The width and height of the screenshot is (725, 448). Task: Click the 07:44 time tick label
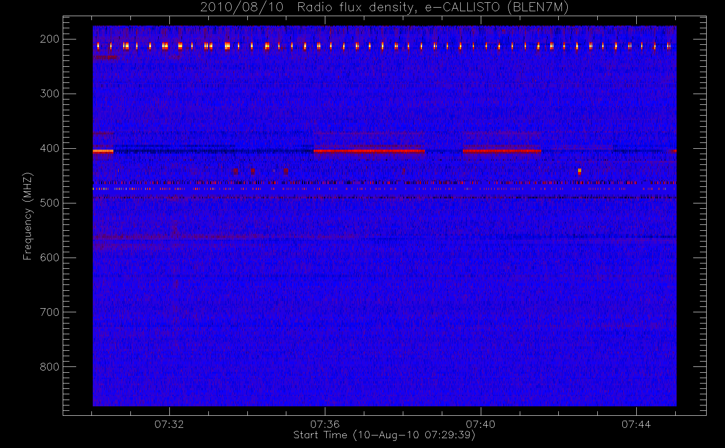636,424
